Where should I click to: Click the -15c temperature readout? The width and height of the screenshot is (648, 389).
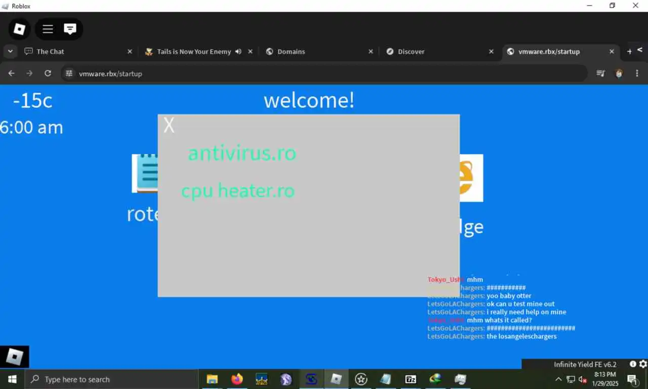(x=32, y=100)
